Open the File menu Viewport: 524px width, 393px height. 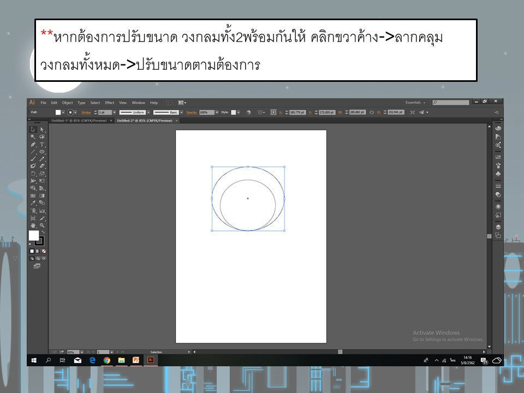pos(44,103)
